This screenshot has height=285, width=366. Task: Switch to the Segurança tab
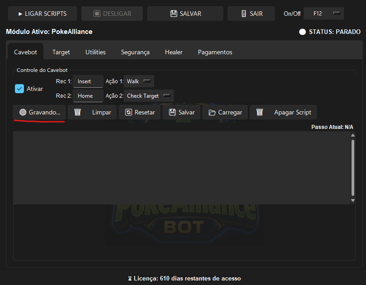click(x=135, y=52)
